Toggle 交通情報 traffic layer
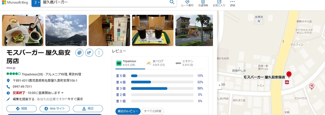325x115 pixels. coord(203,3)
